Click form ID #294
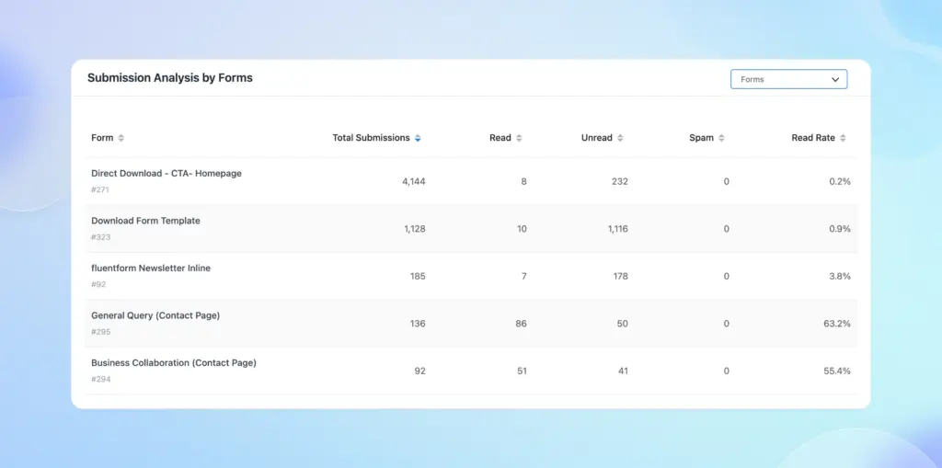The height and width of the screenshot is (468, 942). (x=101, y=380)
